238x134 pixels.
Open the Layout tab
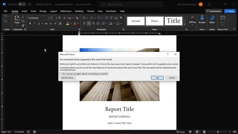pyautogui.click(x=54, y=11)
